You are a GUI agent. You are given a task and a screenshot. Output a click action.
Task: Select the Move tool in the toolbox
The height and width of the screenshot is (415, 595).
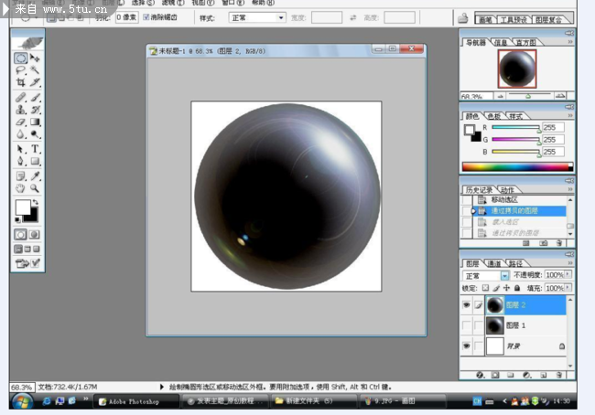coord(35,58)
